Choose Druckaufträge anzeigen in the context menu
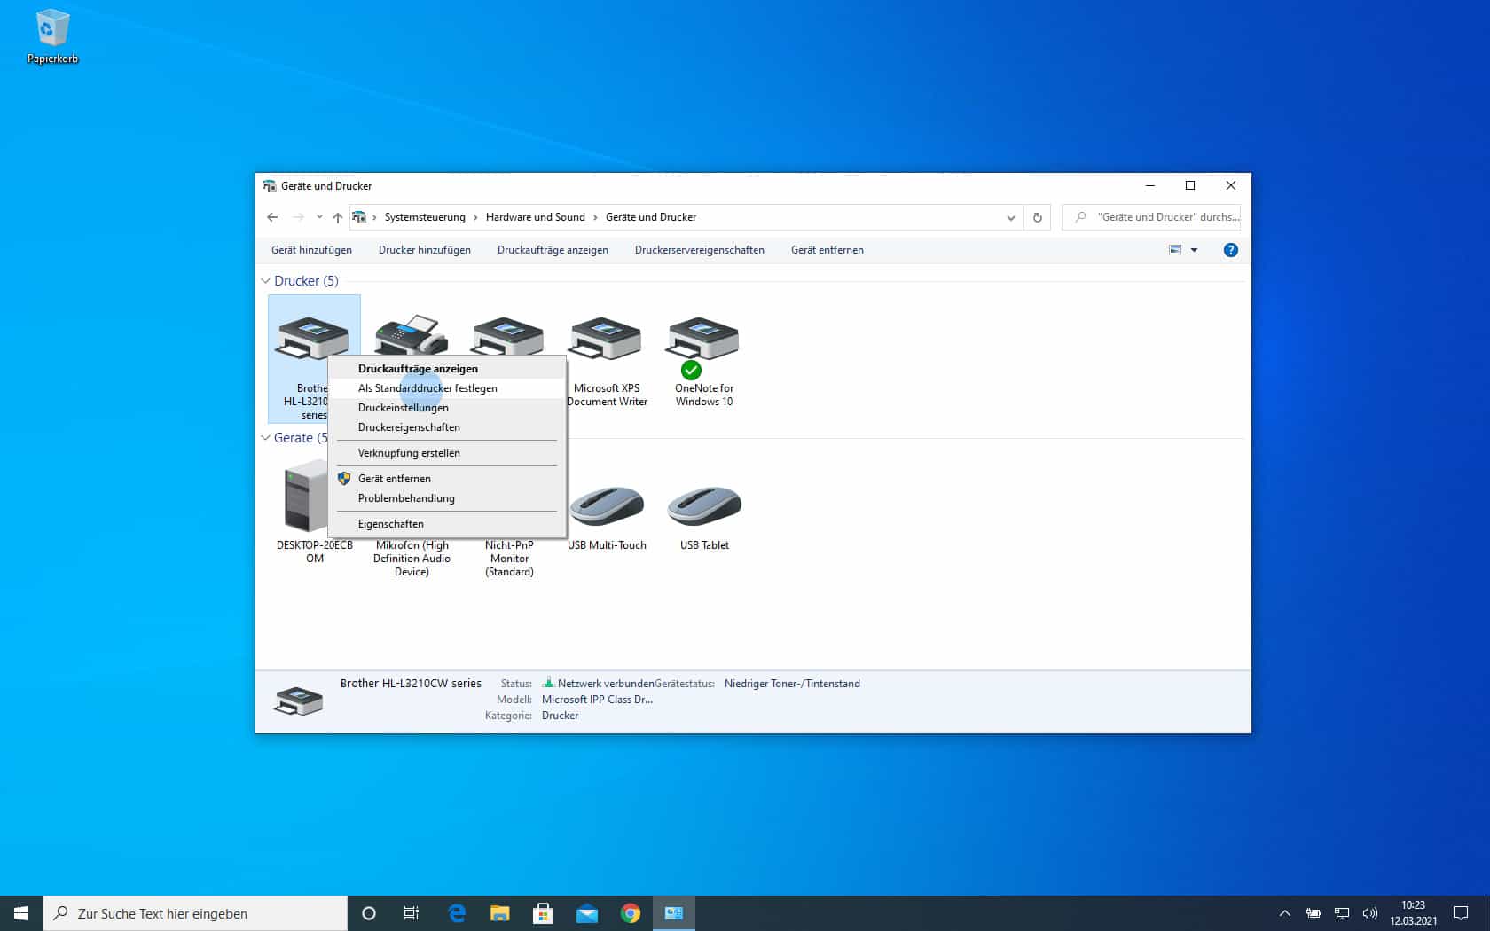Image resolution: width=1490 pixels, height=931 pixels. click(x=447, y=369)
